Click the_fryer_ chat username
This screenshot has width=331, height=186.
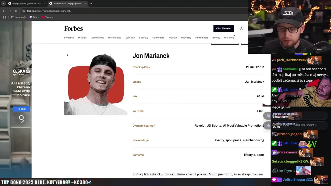click(x=286, y=171)
